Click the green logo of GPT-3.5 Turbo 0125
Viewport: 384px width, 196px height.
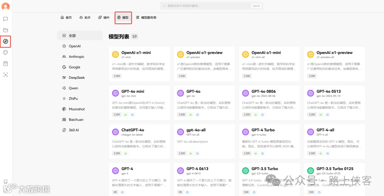click(x=310, y=170)
